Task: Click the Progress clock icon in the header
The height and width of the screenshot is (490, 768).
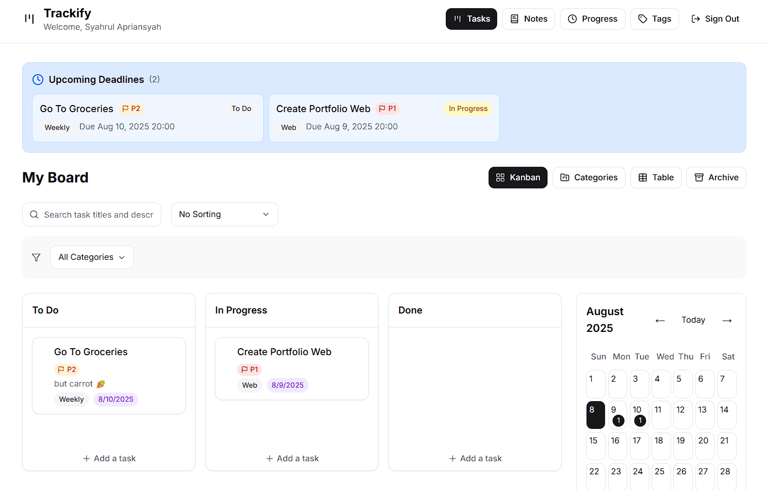Action: pyautogui.click(x=572, y=18)
